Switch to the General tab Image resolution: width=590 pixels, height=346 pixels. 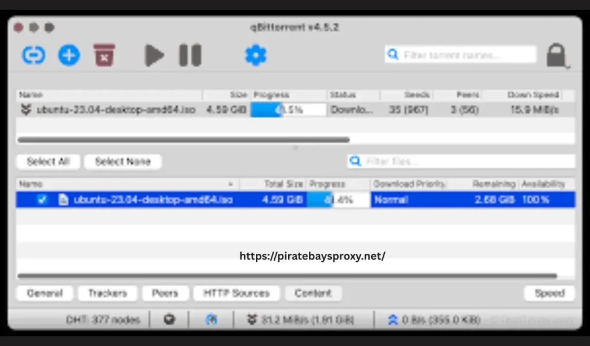45,294
